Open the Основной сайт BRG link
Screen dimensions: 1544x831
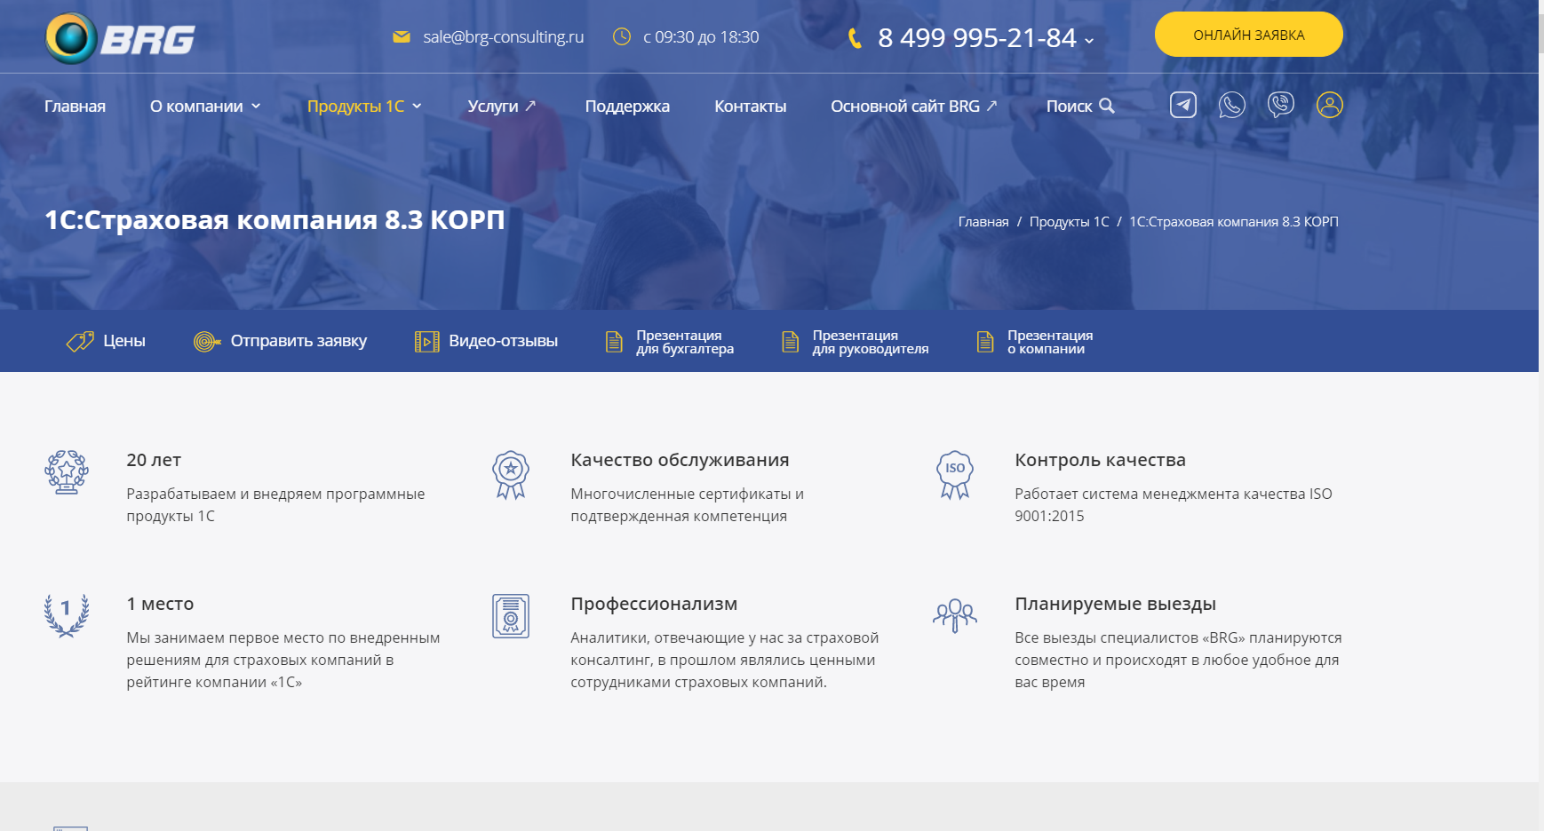(905, 106)
